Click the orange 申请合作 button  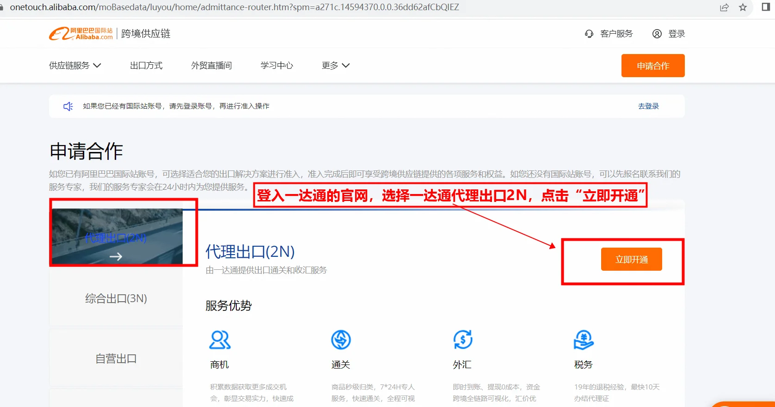point(653,66)
